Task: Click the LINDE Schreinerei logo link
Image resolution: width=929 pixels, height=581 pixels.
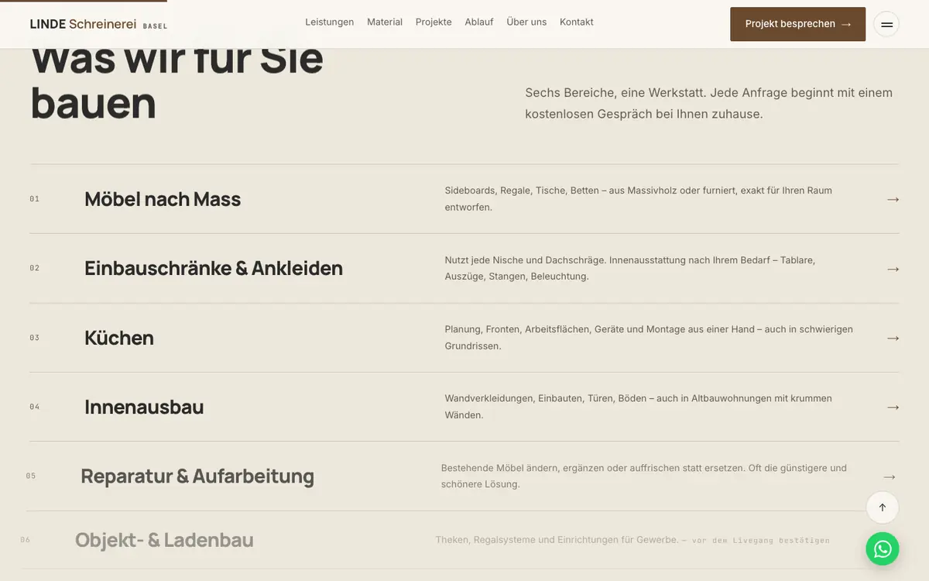Action: point(98,24)
